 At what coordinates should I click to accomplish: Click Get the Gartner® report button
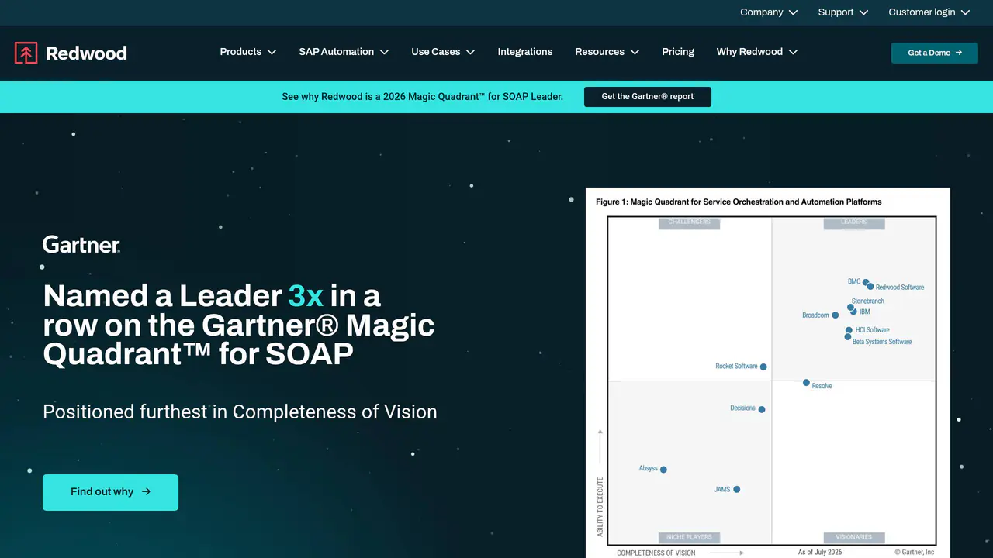(x=648, y=97)
